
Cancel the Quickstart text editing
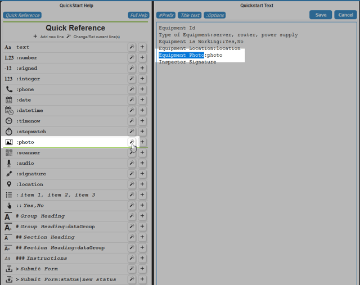coord(345,15)
